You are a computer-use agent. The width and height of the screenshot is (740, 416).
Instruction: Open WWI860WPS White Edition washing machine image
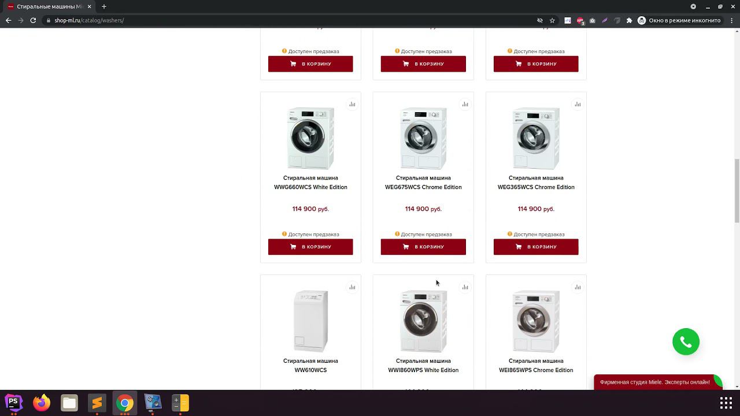[423, 321]
